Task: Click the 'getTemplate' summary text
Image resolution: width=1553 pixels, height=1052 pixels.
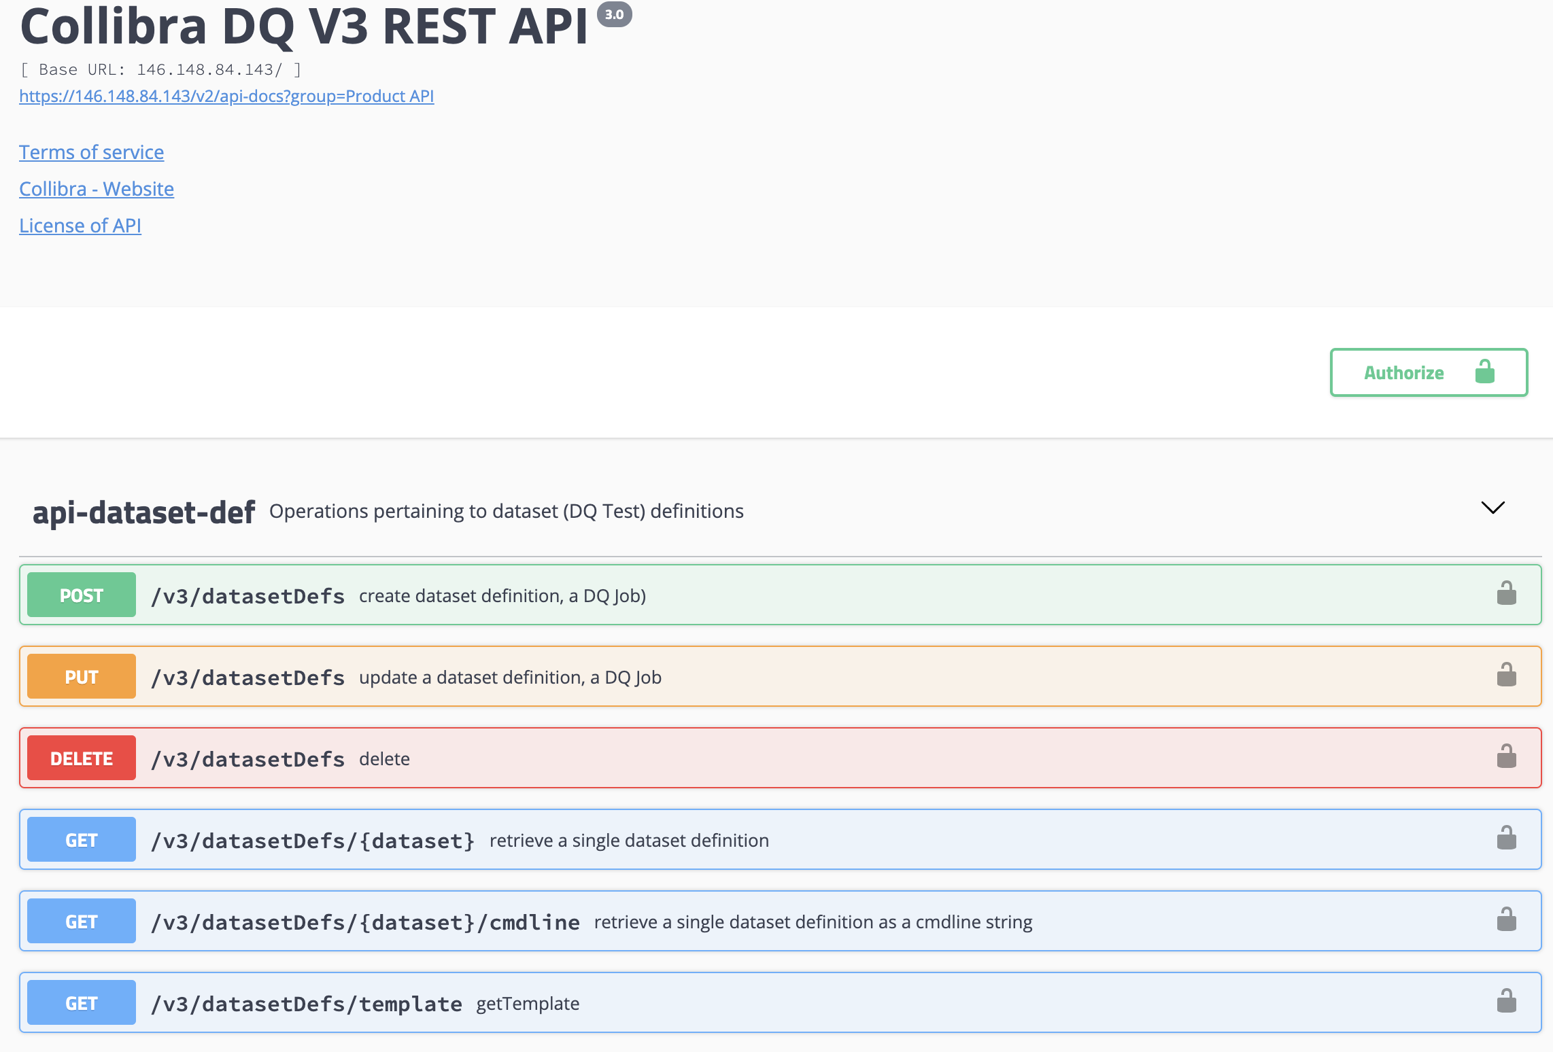Action: click(528, 1004)
